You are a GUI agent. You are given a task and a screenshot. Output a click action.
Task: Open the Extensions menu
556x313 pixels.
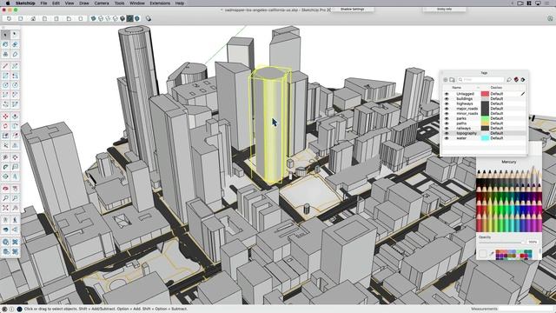(160, 3)
